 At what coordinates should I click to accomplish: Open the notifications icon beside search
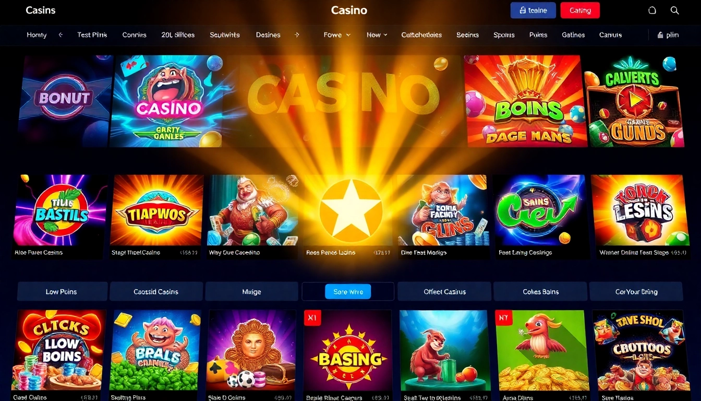pyautogui.click(x=652, y=10)
